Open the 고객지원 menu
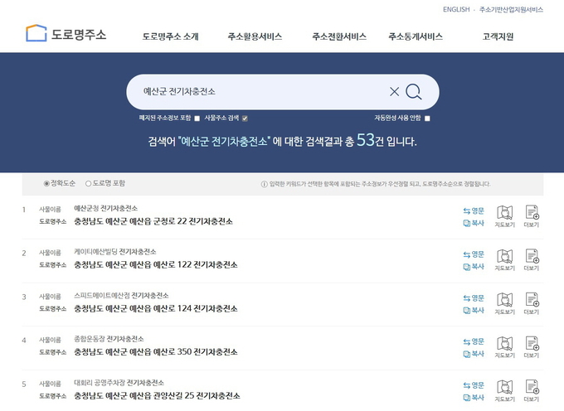 (498, 36)
